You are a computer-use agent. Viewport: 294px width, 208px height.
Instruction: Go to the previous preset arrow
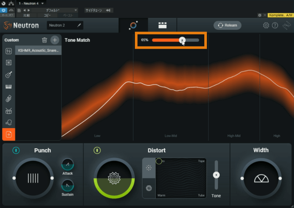click(24, 10)
